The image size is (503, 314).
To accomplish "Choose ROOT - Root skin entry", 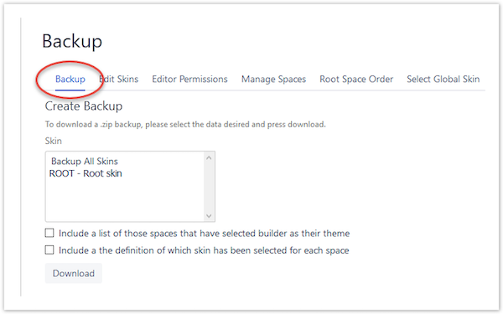I will pyautogui.click(x=86, y=173).
